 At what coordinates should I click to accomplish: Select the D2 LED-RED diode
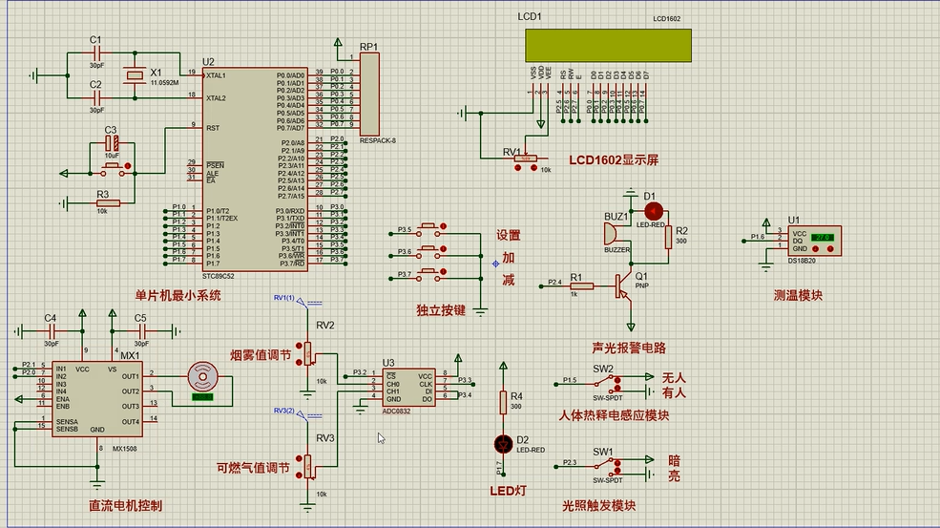[x=505, y=443]
